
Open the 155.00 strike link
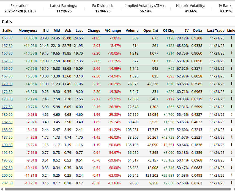[x=7, y=38]
